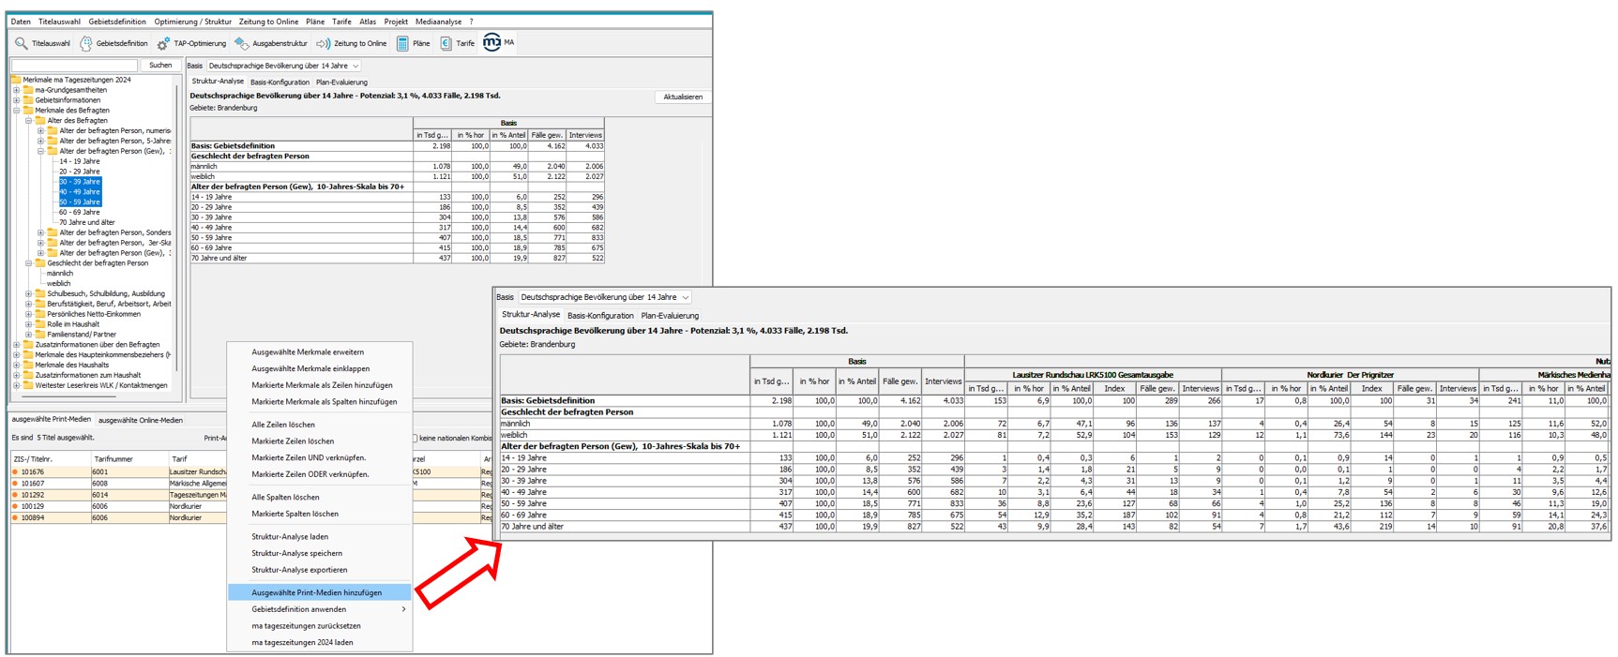Open the Mediaanalyse menu in the menu bar
Image resolution: width=1618 pixels, height=657 pixels.
[x=438, y=22]
